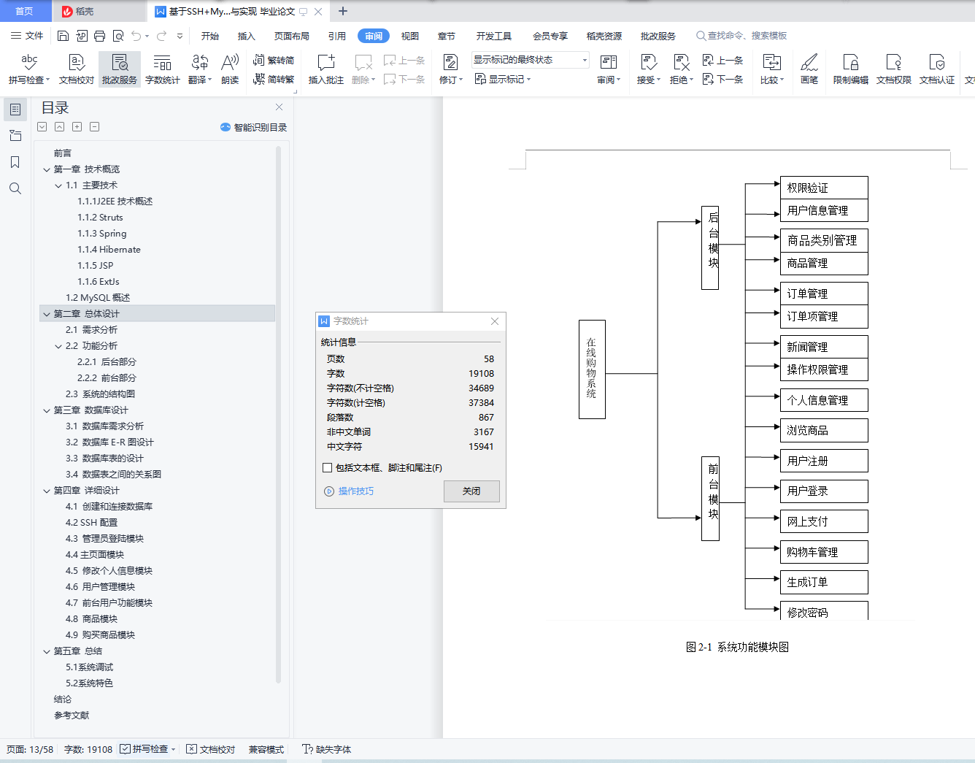Switch to the 插入 ribbon tab
Viewport: 975px width, 763px height.
click(247, 36)
